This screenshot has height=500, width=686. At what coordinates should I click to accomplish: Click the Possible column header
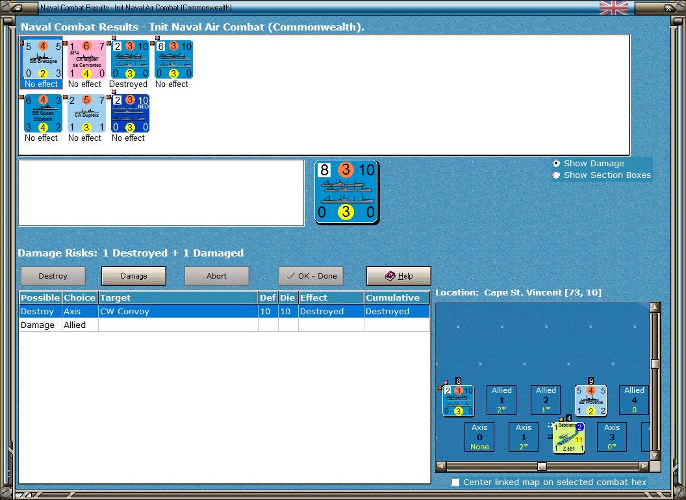point(40,298)
